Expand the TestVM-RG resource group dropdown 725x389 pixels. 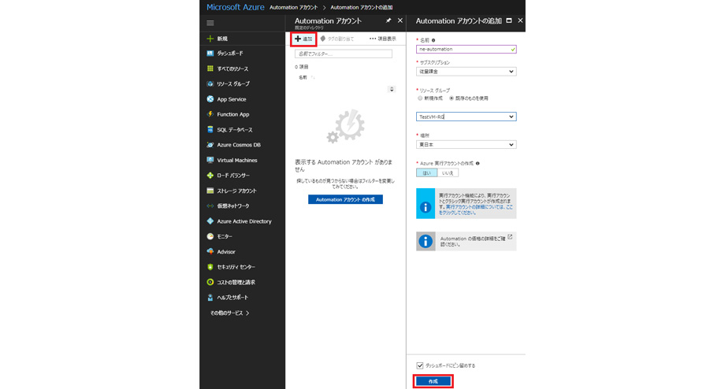466,117
